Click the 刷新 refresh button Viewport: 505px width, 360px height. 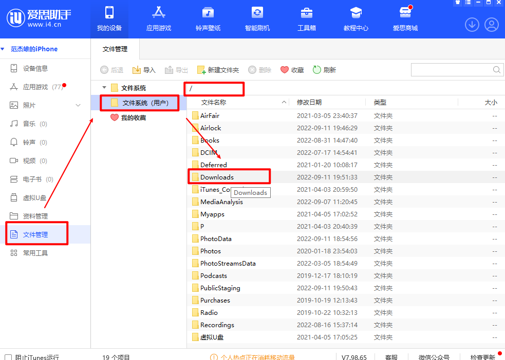tap(324, 70)
